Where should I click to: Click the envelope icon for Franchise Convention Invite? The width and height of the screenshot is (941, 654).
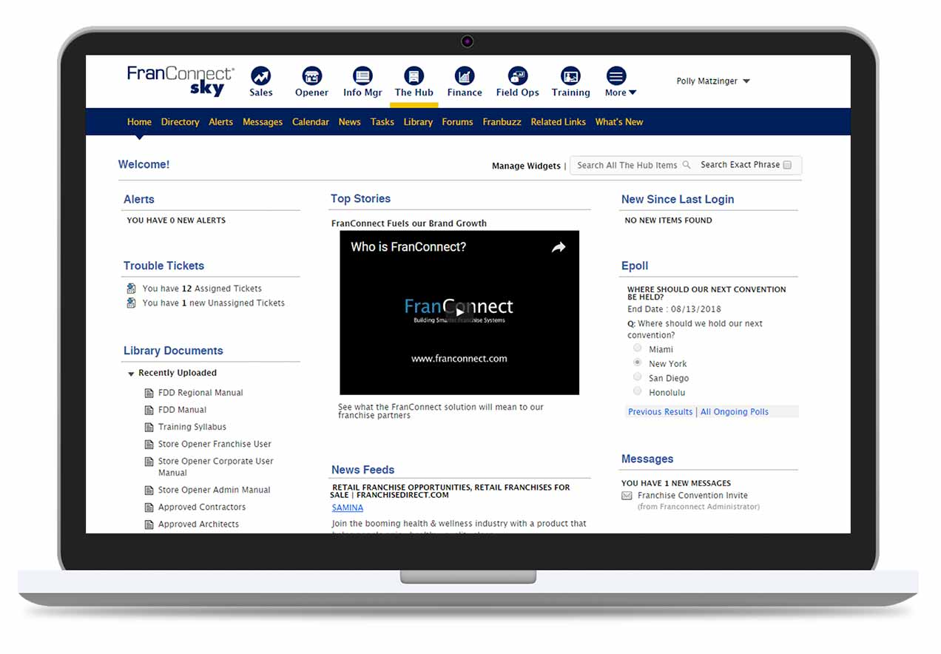(x=627, y=496)
